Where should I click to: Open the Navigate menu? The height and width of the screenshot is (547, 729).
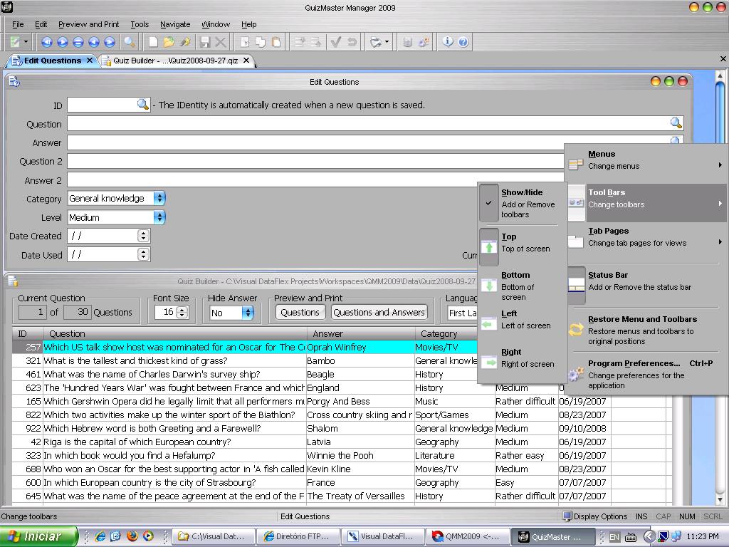pos(175,24)
